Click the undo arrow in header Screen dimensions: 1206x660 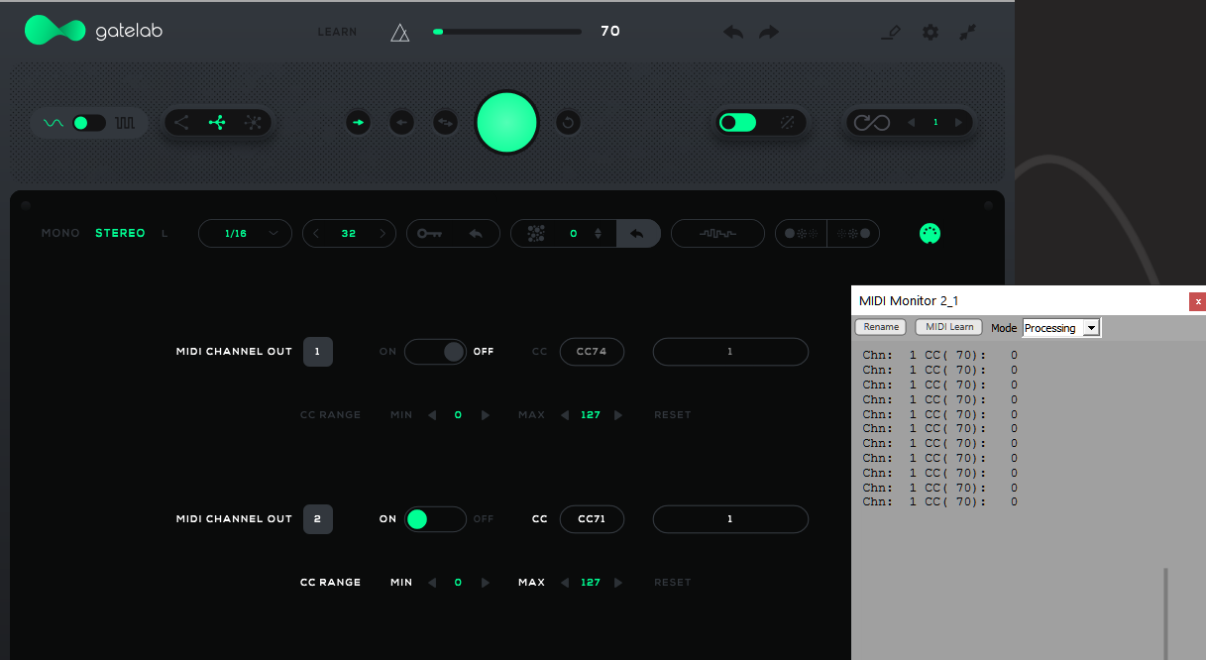pyautogui.click(x=733, y=32)
